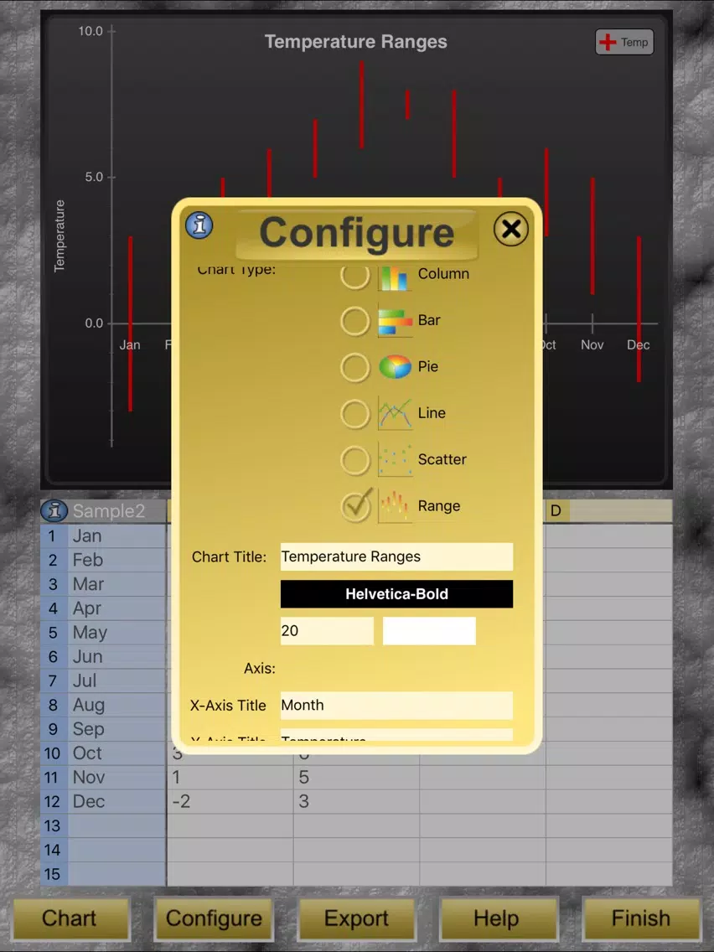Click the Dec label on the chart axis
Screen dimensions: 714x952
638,345
